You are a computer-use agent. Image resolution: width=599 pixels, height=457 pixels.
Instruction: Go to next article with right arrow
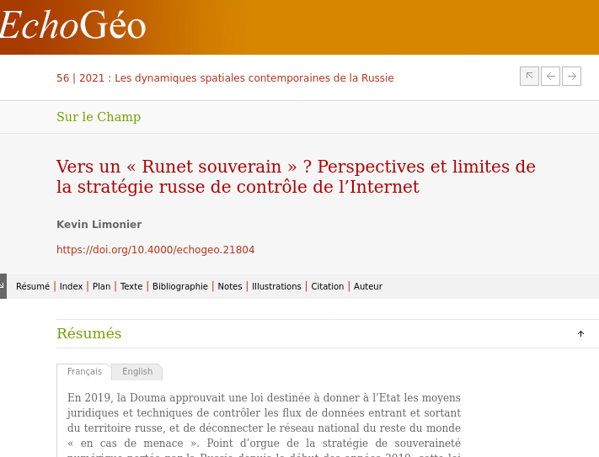pos(572,77)
